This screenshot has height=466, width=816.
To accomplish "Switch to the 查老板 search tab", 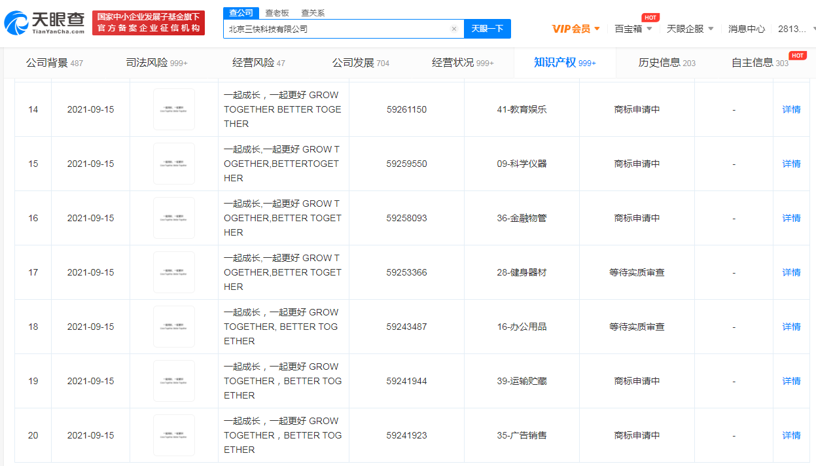I will 277,12.
